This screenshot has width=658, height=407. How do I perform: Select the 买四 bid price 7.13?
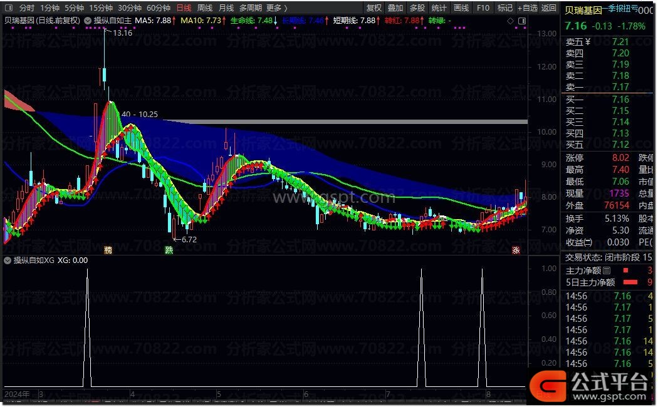click(x=620, y=134)
